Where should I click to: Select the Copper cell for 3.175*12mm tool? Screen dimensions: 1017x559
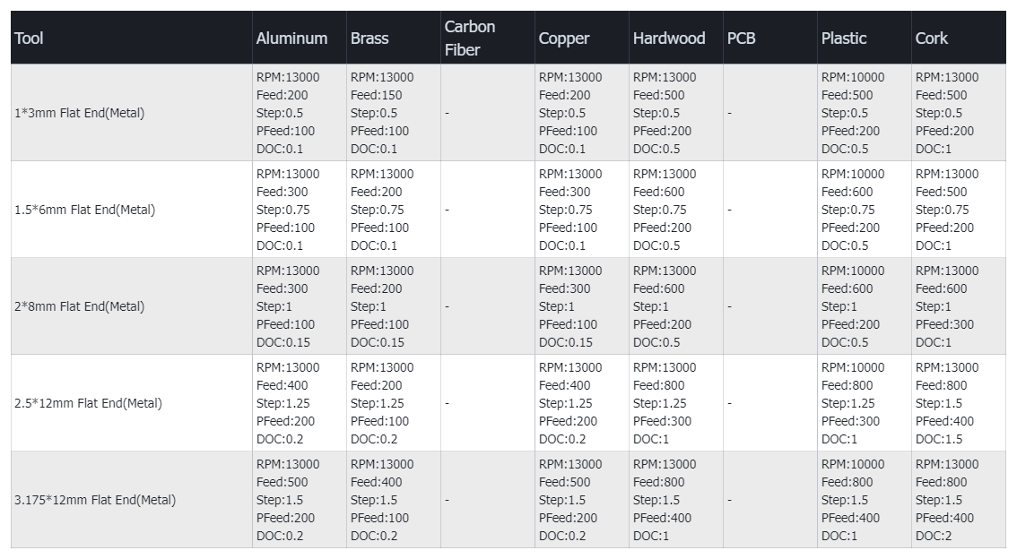[x=581, y=500]
